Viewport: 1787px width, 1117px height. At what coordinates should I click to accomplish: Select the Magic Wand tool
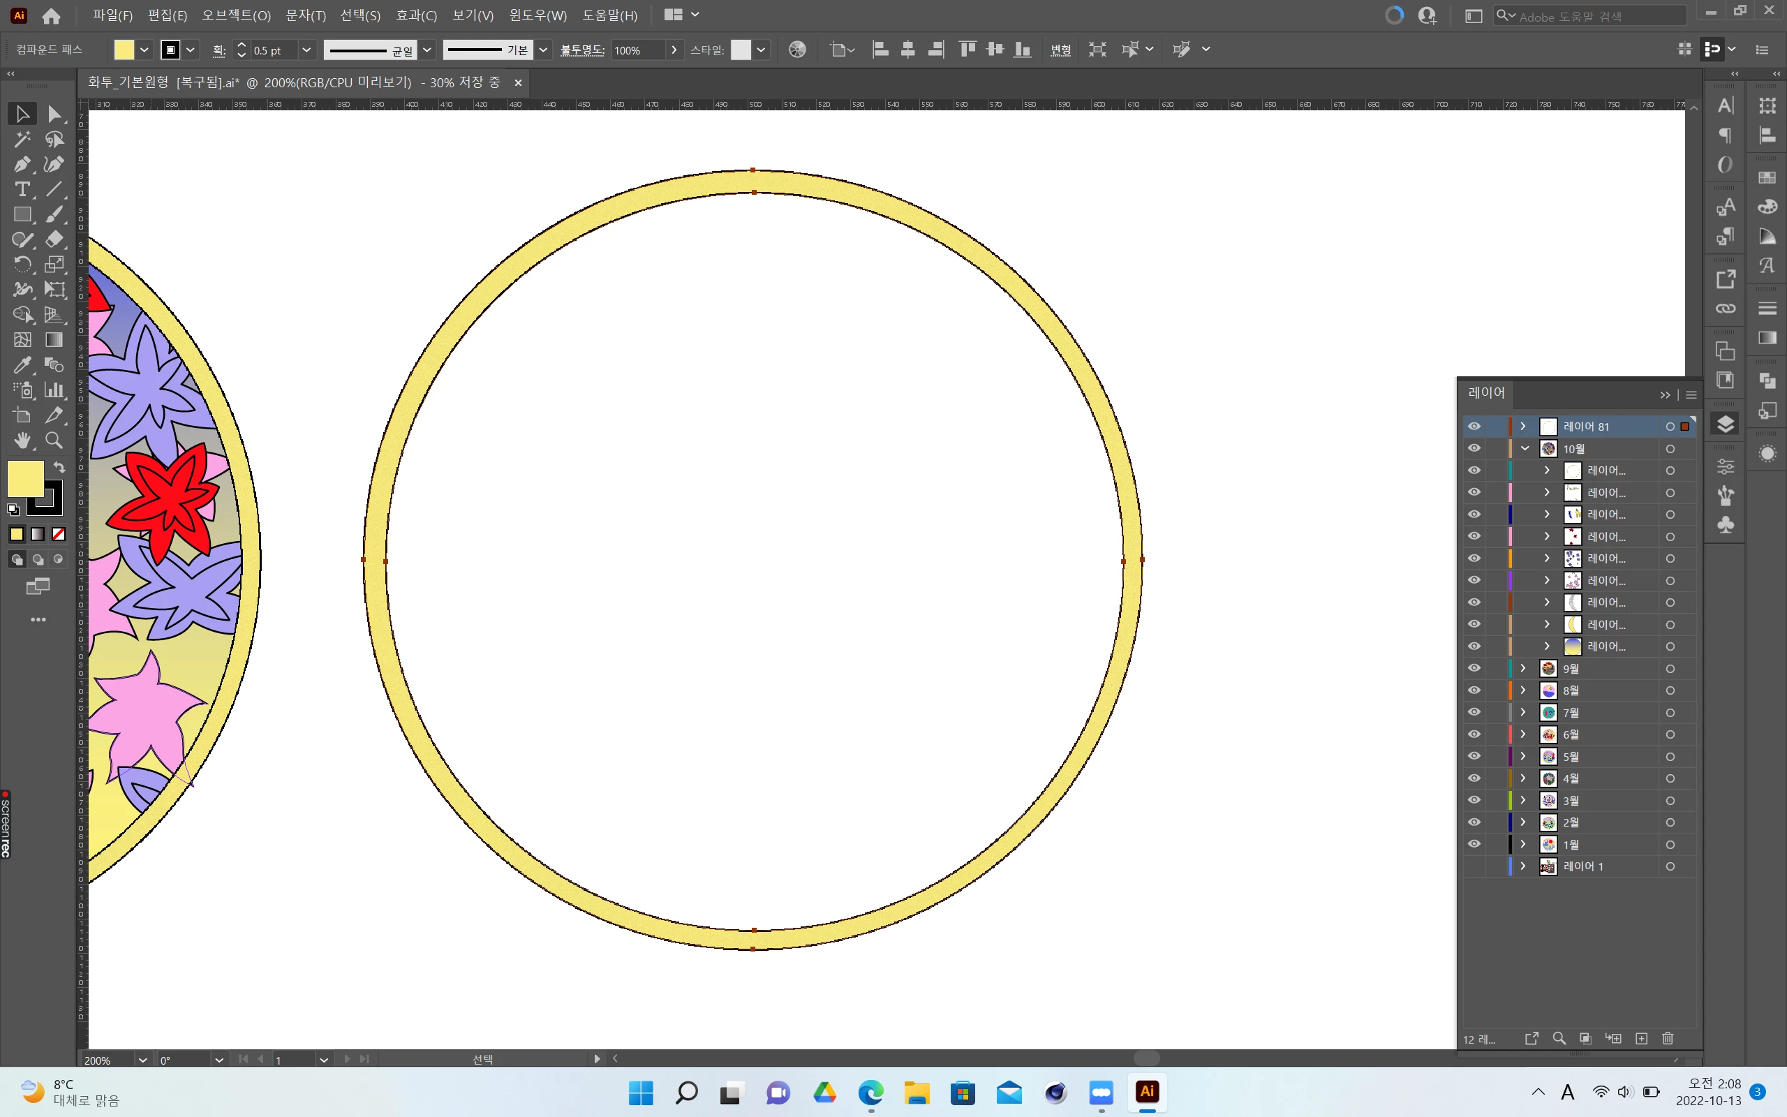point(22,139)
